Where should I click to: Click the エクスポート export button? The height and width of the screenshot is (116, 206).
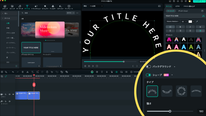coord(199,1)
